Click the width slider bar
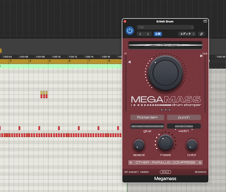The height and width of the screenshot is (192, 226). pos(184,126)
